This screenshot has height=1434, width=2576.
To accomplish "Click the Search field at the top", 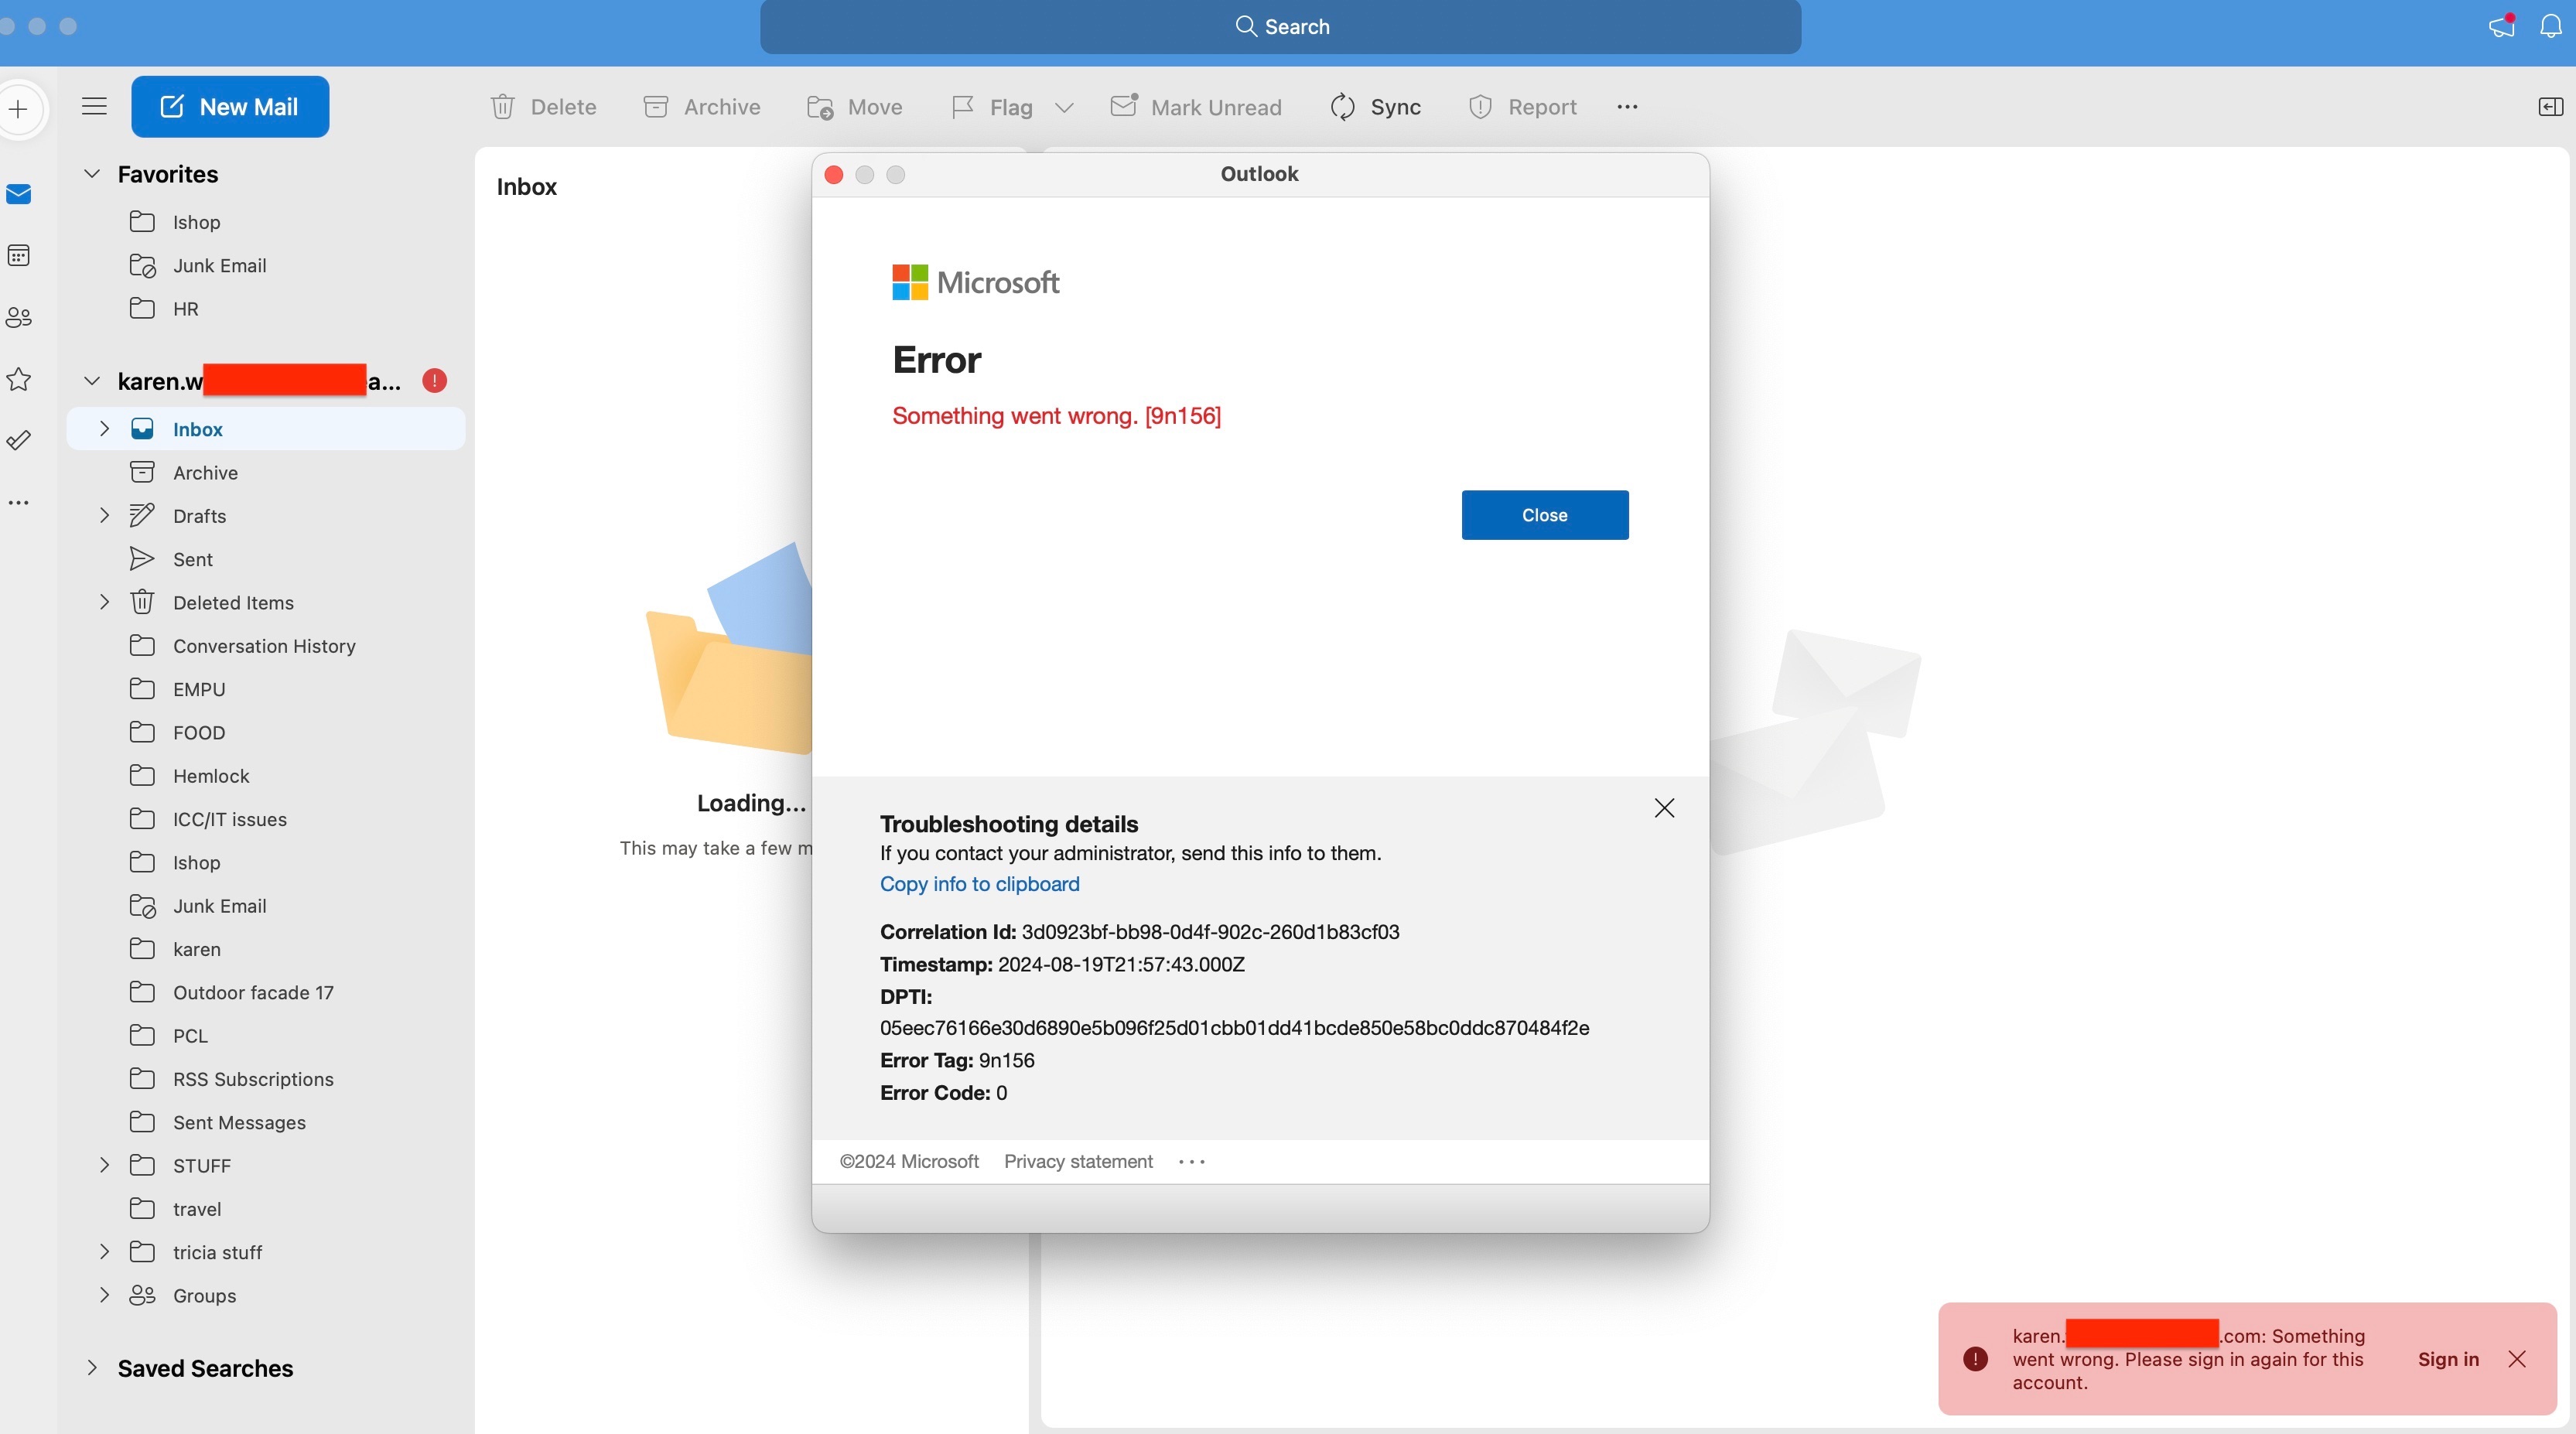I will coord(1283,26).
